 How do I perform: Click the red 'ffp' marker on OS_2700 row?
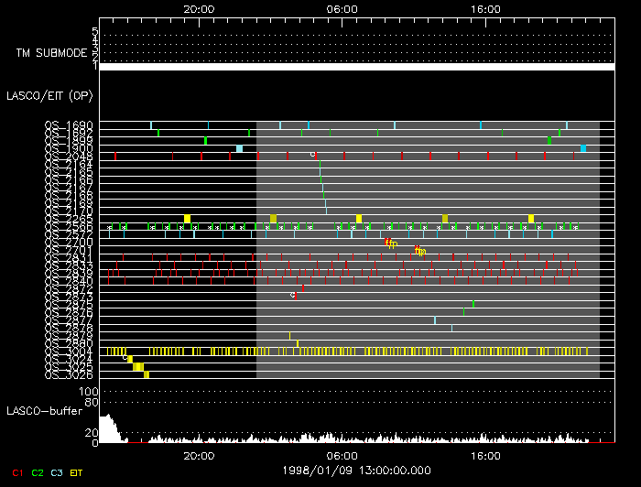[391, 243]
